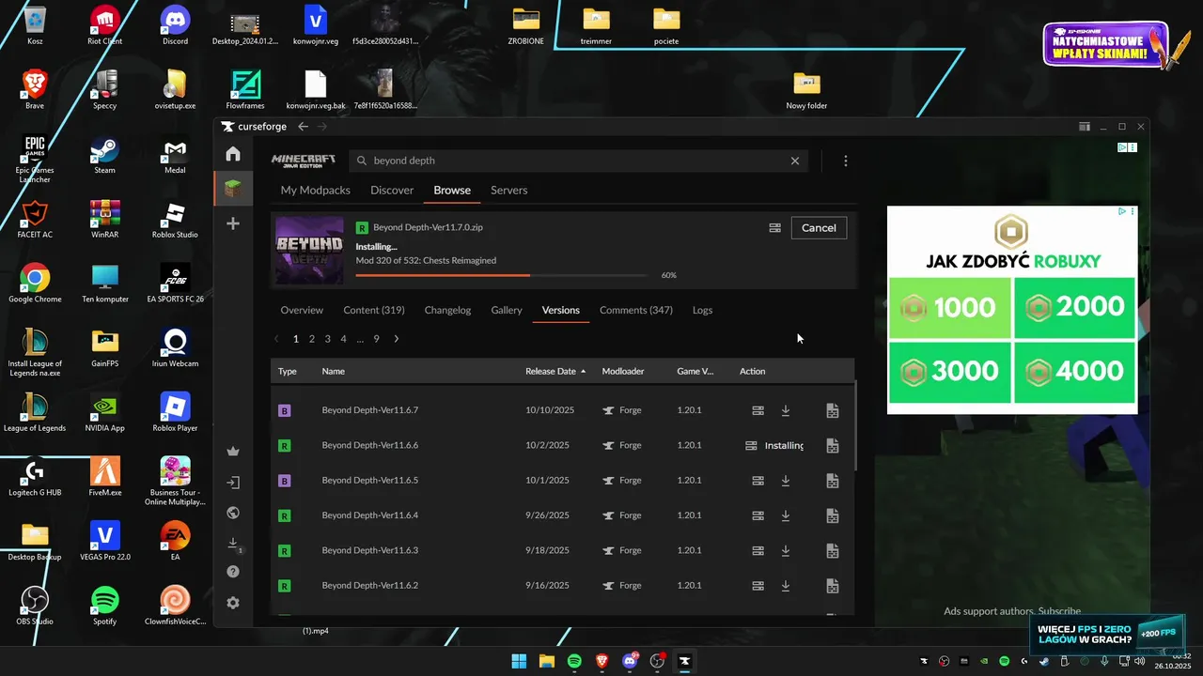Clear the search field with the X icon

click(795, 161)
